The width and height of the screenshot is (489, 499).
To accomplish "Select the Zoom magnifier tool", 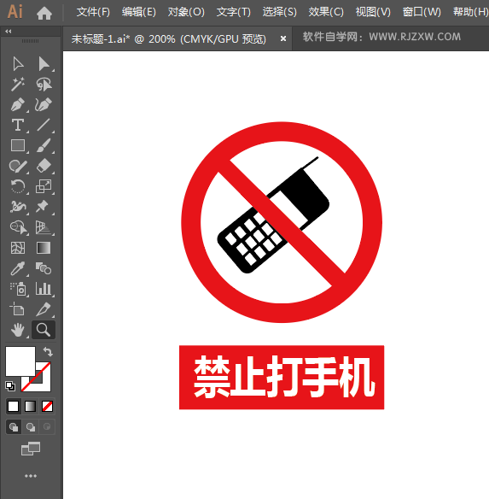I will (44, 330).
